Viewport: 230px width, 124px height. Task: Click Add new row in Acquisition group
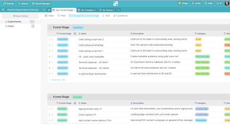click(x=57, y=80)
